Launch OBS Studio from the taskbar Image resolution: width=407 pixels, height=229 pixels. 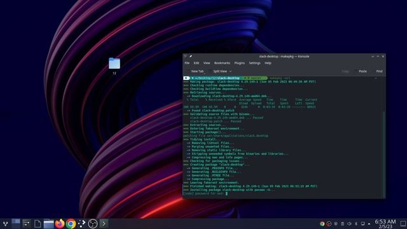(93, 223)
